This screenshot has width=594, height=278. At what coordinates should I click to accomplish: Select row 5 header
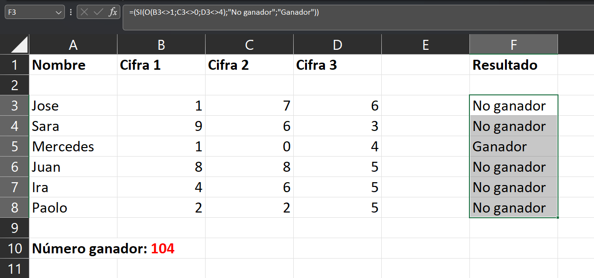pyautogui.click(x=14, y=147)
